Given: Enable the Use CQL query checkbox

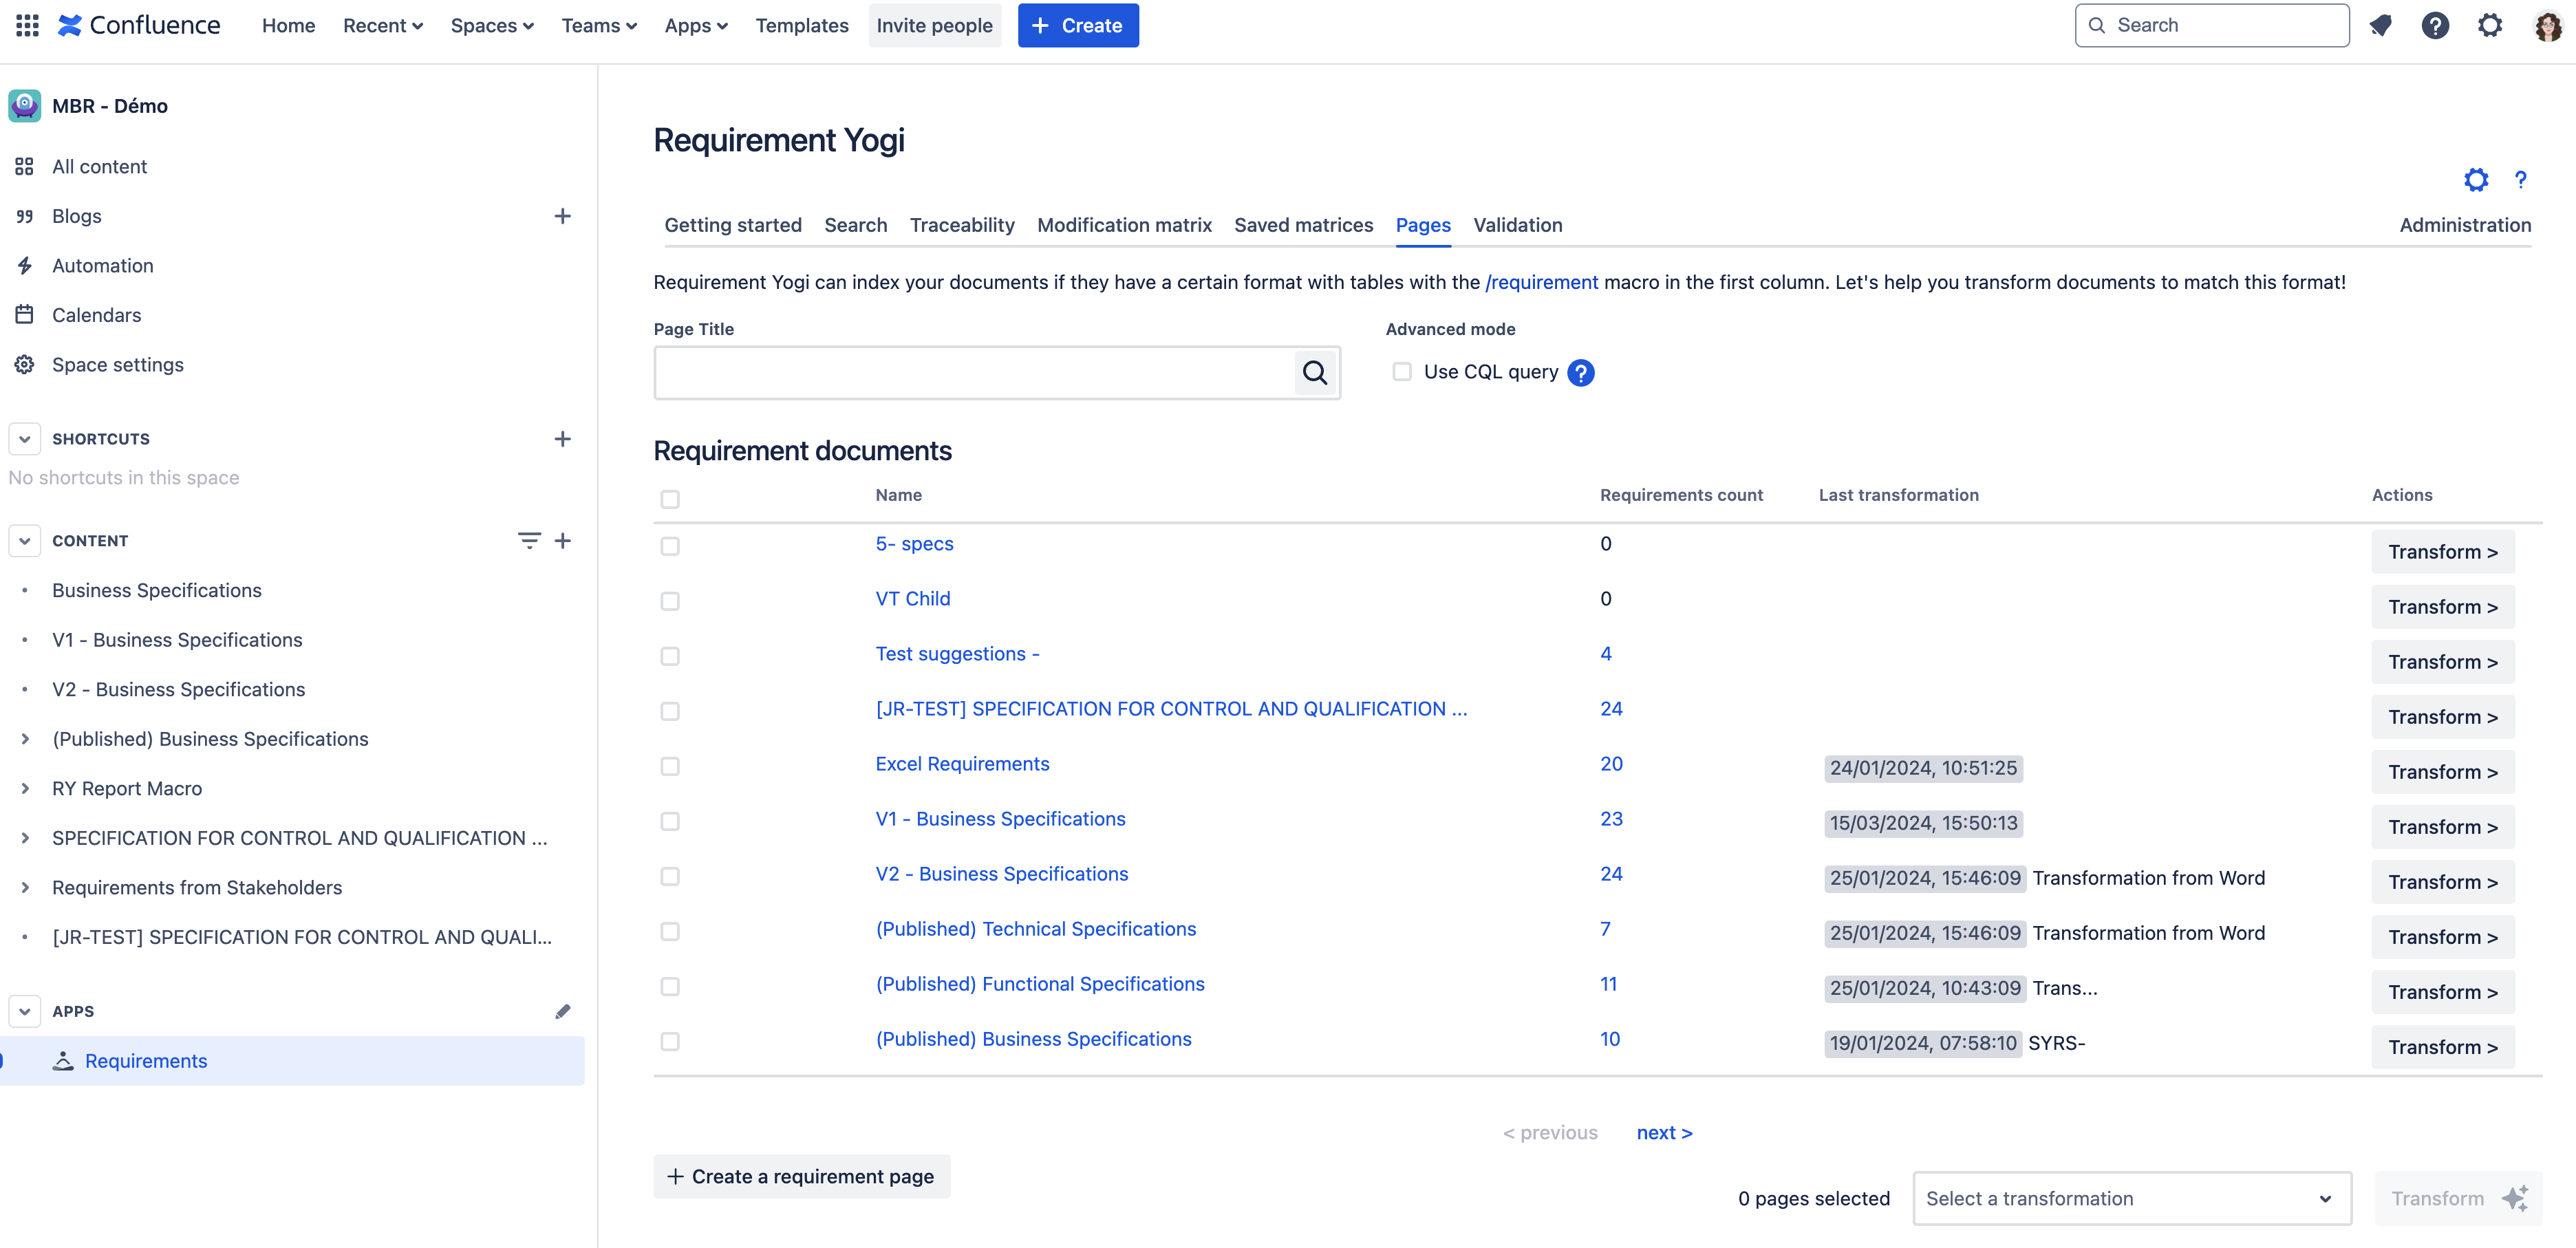Looking at the screenshot, I should (x=1401, y=372).
